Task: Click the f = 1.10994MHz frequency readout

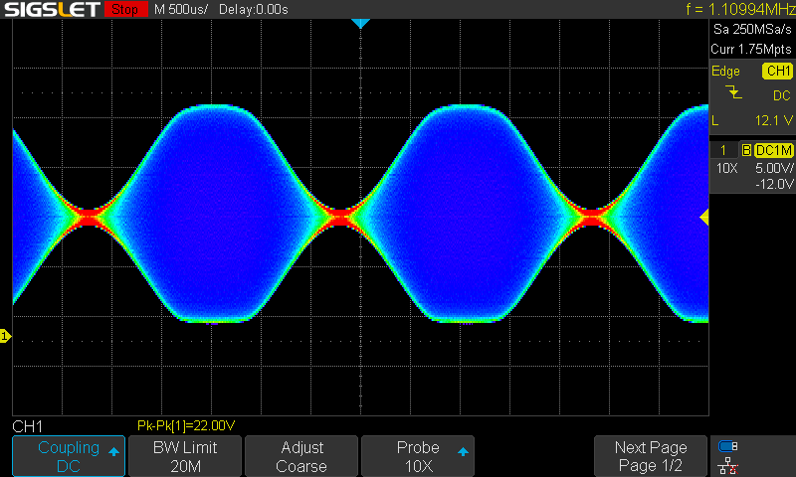Action: pyautogui.click(x=740, y=9)
